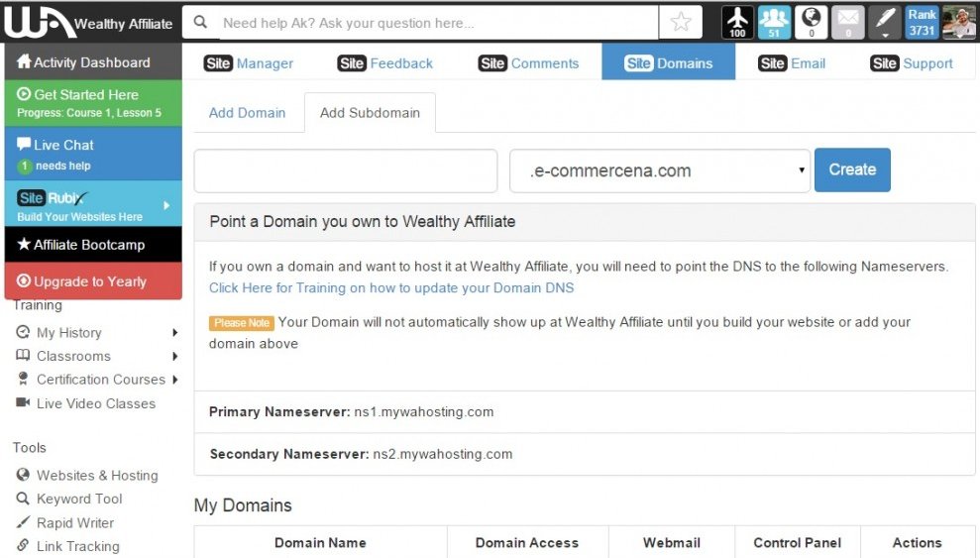
Task: Select the Add Subdomain tab
Action: [x=370, y=112]
